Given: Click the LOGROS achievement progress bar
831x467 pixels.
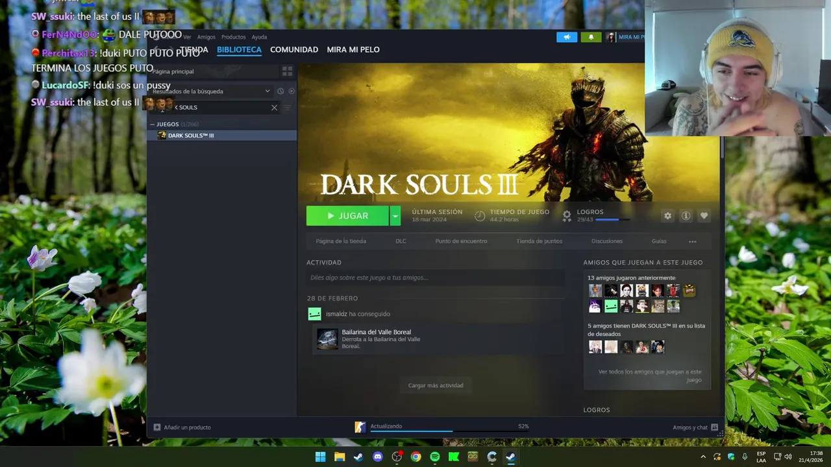Looking at the screenshot, I should [612, 220].
